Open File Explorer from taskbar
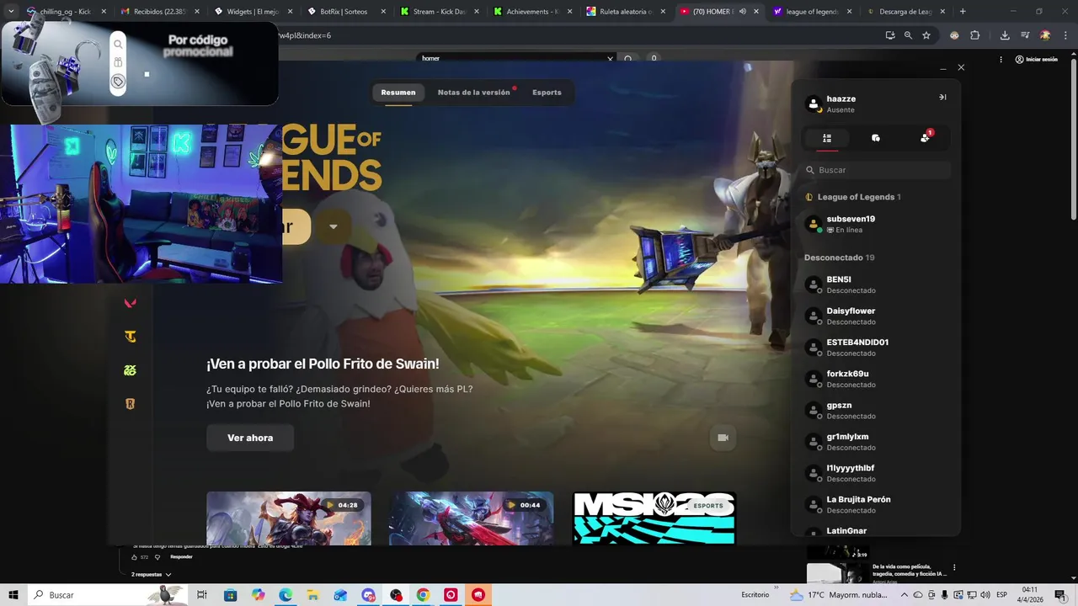The width and height of the screenshot is (1078, 606). tap(312, 595)
